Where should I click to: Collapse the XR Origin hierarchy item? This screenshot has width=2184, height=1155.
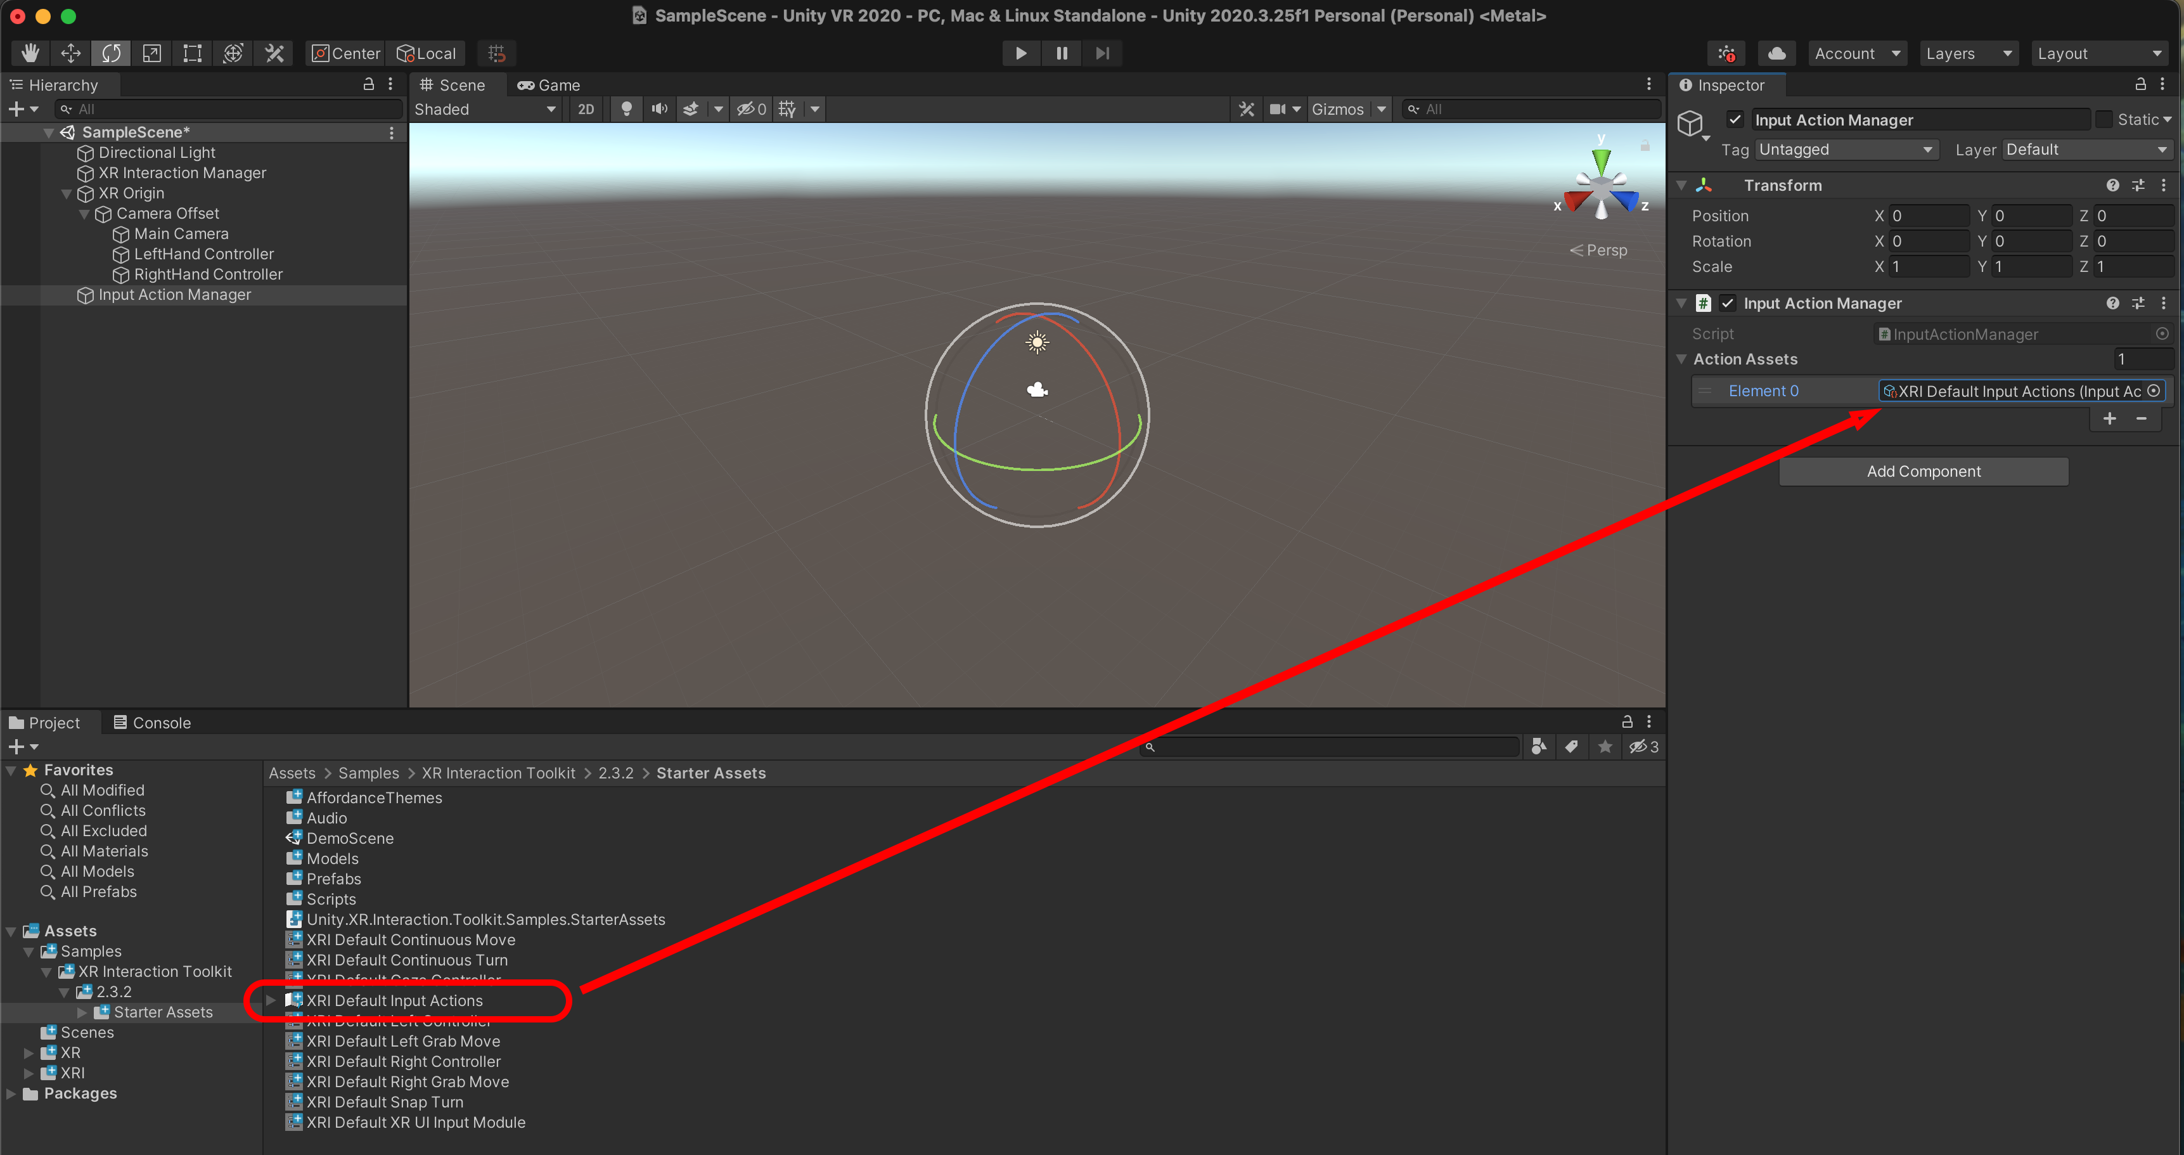(67, 193)
